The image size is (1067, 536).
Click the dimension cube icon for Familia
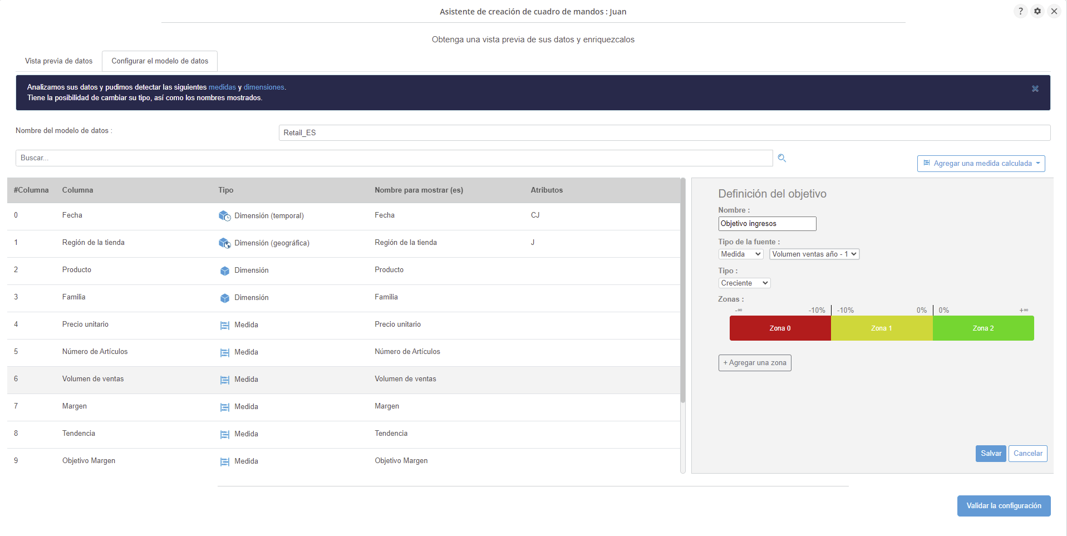click(225, 298)
